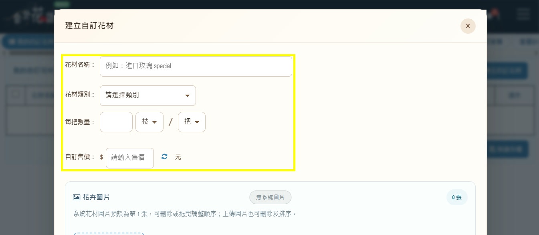Click the 花卉圖片 section heading
Screen dimensions: 539x235
[96, 197]
